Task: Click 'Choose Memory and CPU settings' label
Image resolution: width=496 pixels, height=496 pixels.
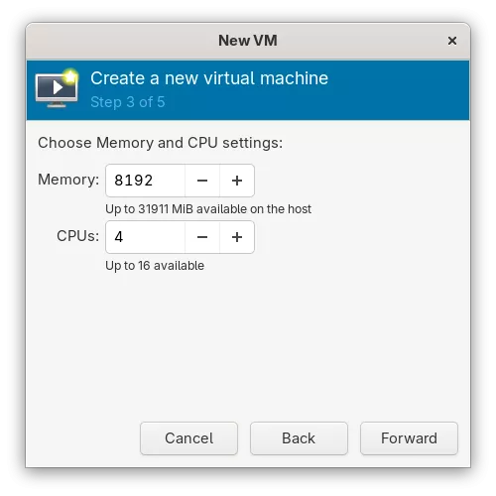Action: (161, 143)
